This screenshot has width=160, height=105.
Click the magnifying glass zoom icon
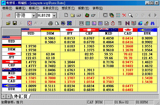131,15
